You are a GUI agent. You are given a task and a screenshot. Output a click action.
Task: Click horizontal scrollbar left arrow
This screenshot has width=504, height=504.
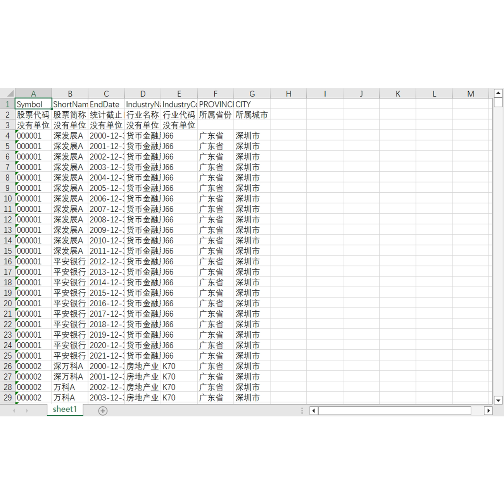[314, 411]
